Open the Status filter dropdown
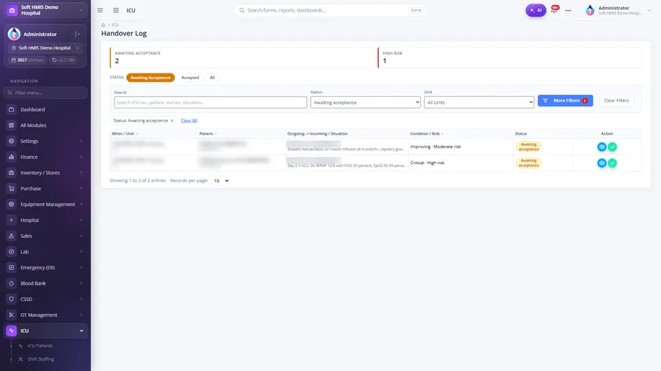This screenshot has width=661, height=371. [x=365, y=102]
